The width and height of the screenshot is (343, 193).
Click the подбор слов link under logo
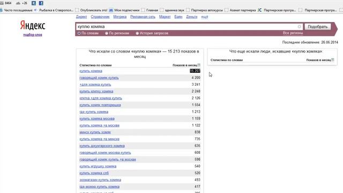tap(33, 35)
